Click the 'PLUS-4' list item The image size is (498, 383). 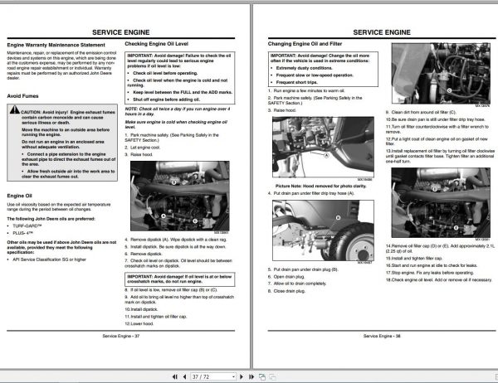click(23, 233)
